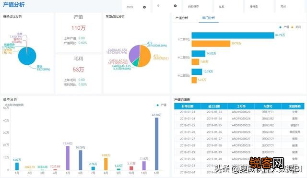
Task: Select the 部门分析 tab
Action: [x=209, y=18]
